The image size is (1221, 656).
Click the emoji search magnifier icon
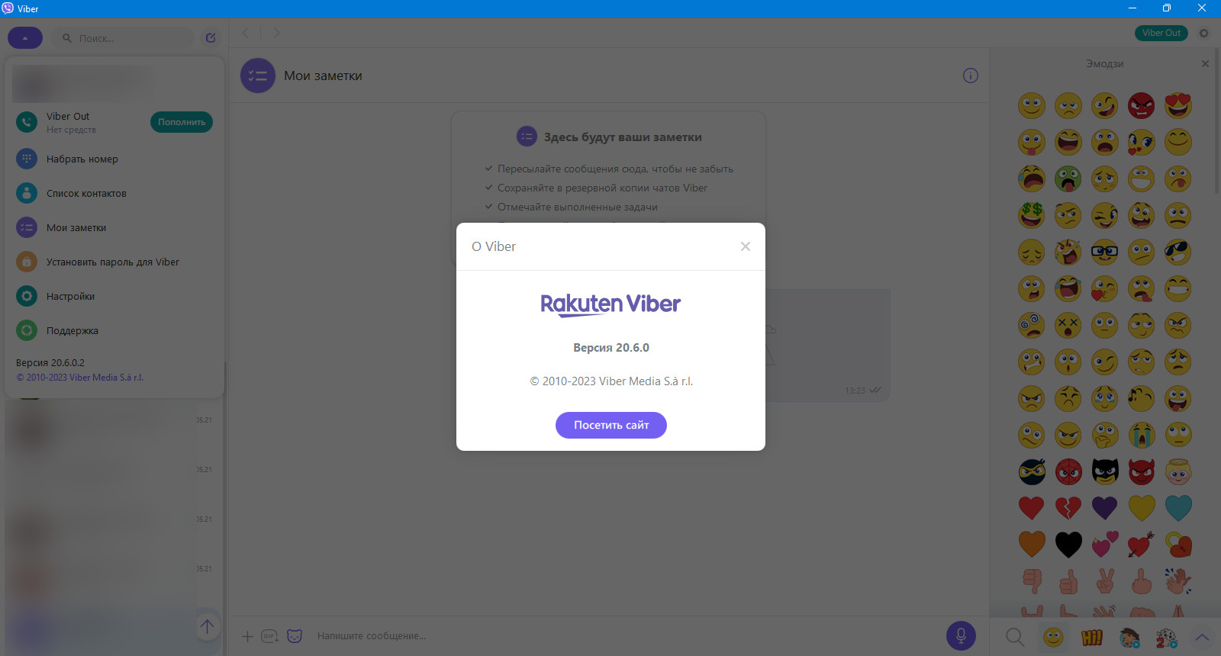click(x=1014, y=636)
